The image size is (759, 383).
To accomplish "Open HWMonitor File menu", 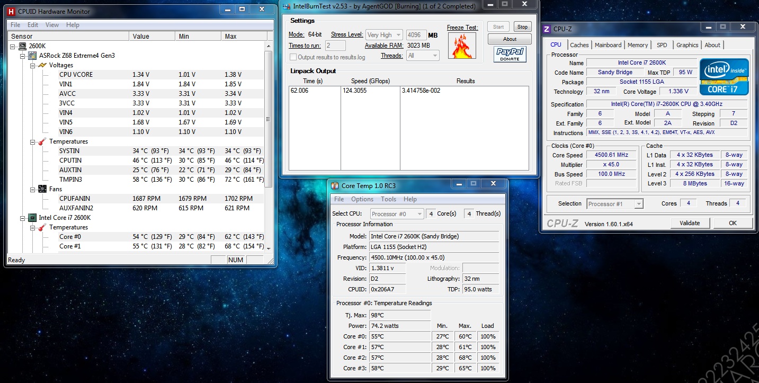I will 15,25.
